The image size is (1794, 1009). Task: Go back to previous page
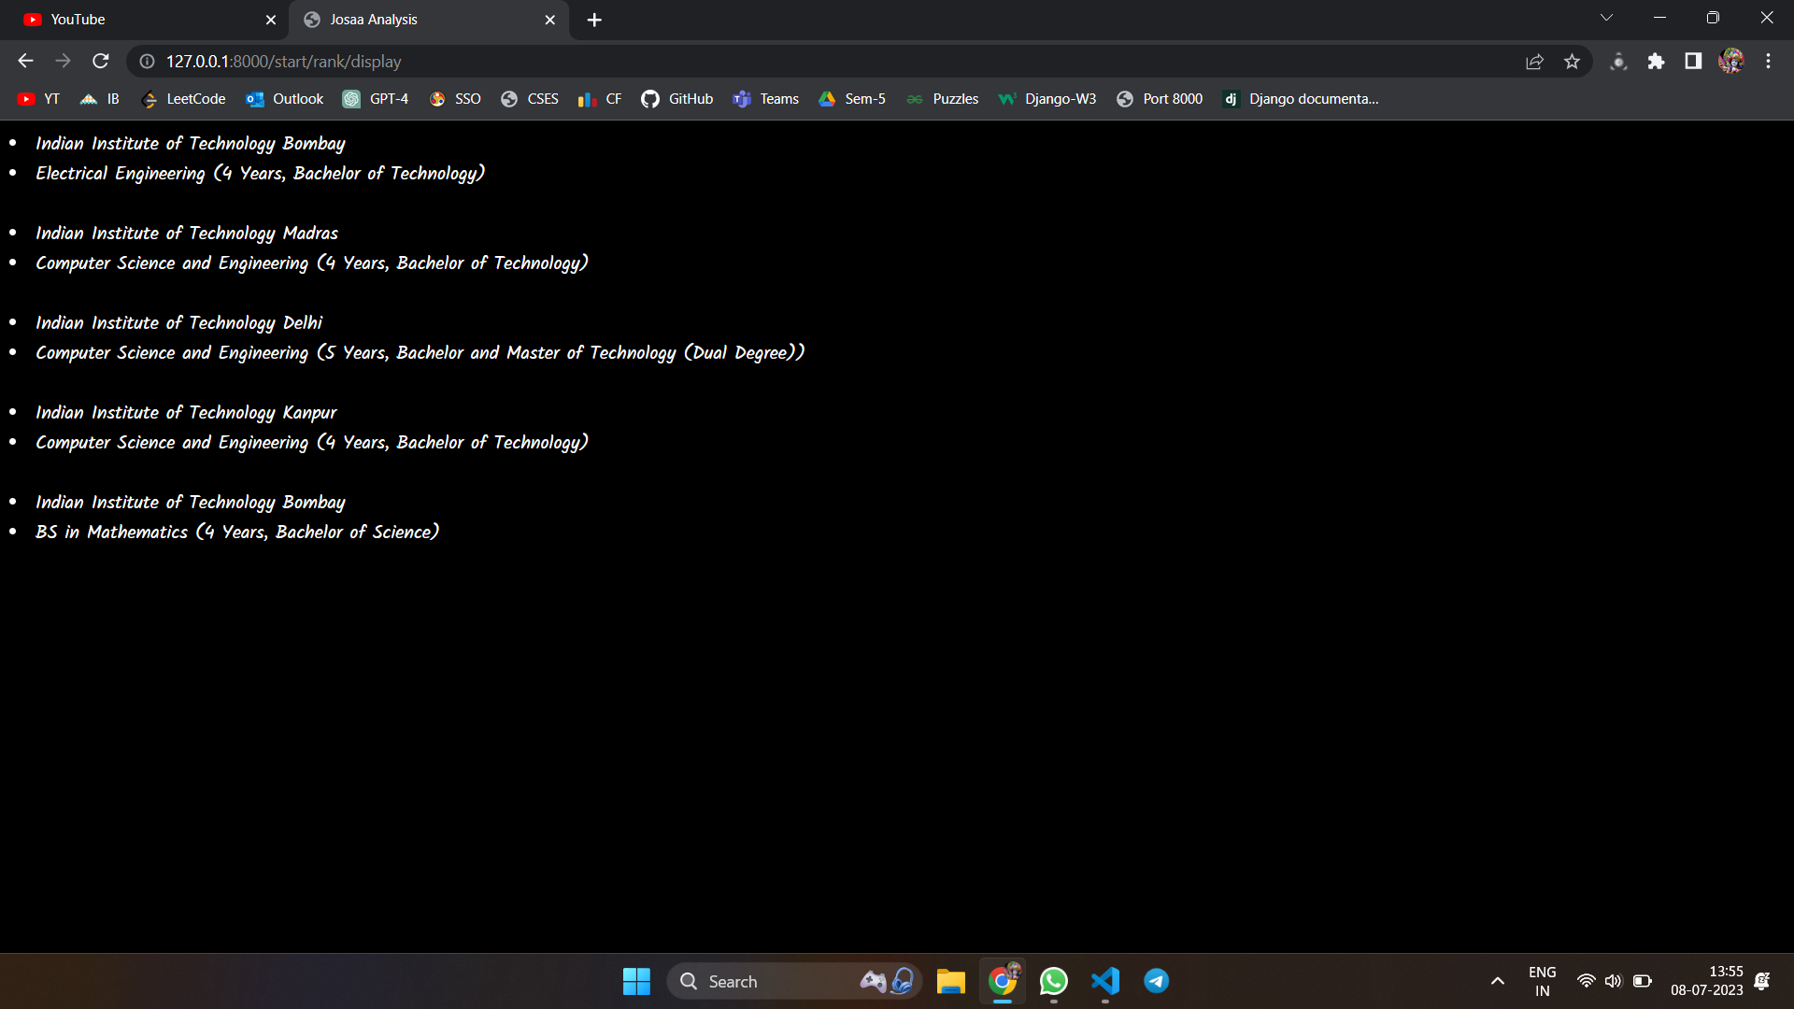pyautogui.click(x=25, y=61)
